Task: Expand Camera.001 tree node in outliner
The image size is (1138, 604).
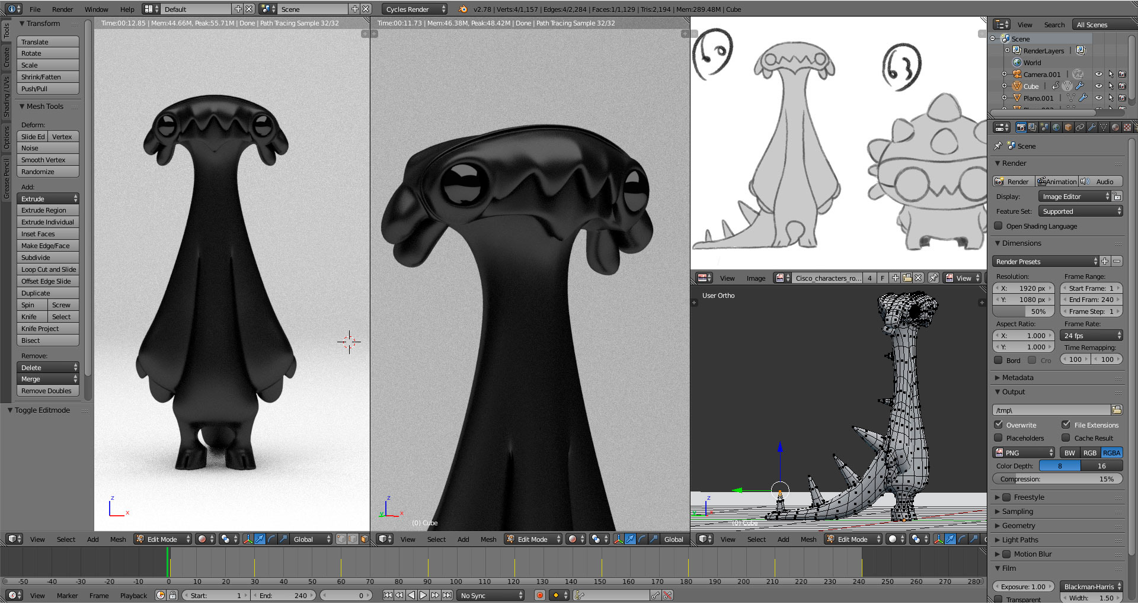Action: [x=1004, y=75]
